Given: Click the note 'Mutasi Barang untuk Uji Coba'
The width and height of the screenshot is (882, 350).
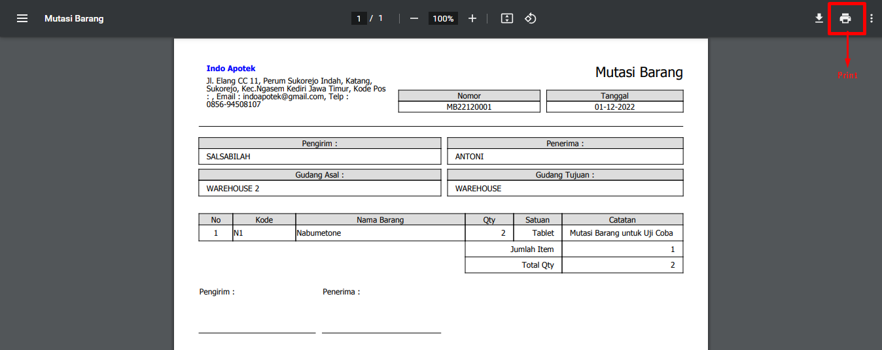Looking at the screenshot, I should 622,233.
